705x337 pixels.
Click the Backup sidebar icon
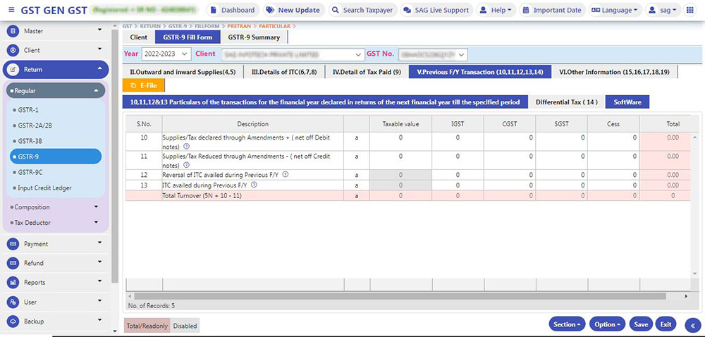[13, 321]
